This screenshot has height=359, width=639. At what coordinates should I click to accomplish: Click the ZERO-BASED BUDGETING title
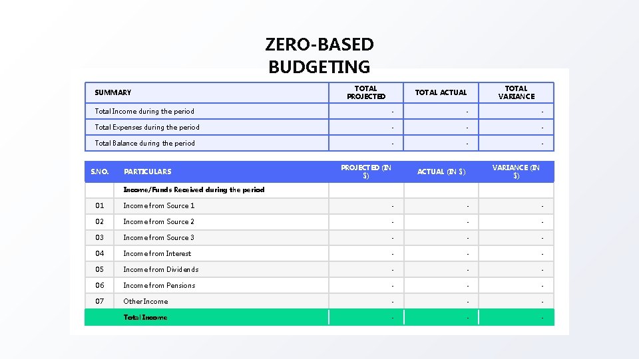319,55
